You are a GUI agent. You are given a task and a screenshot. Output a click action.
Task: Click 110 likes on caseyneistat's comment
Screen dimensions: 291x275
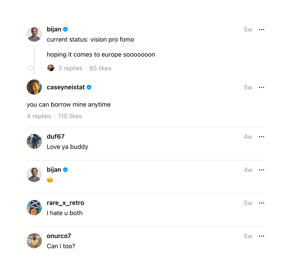point(70,116)
